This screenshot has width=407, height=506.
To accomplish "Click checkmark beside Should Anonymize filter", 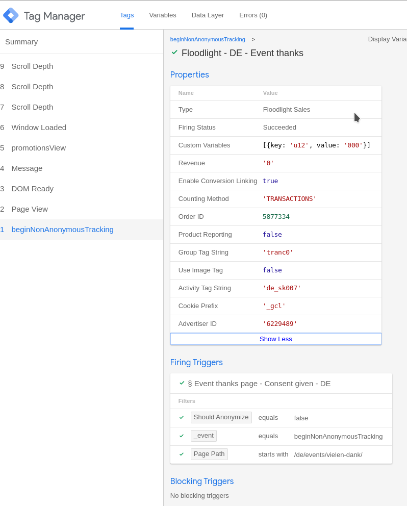I will tap(182, 417).
